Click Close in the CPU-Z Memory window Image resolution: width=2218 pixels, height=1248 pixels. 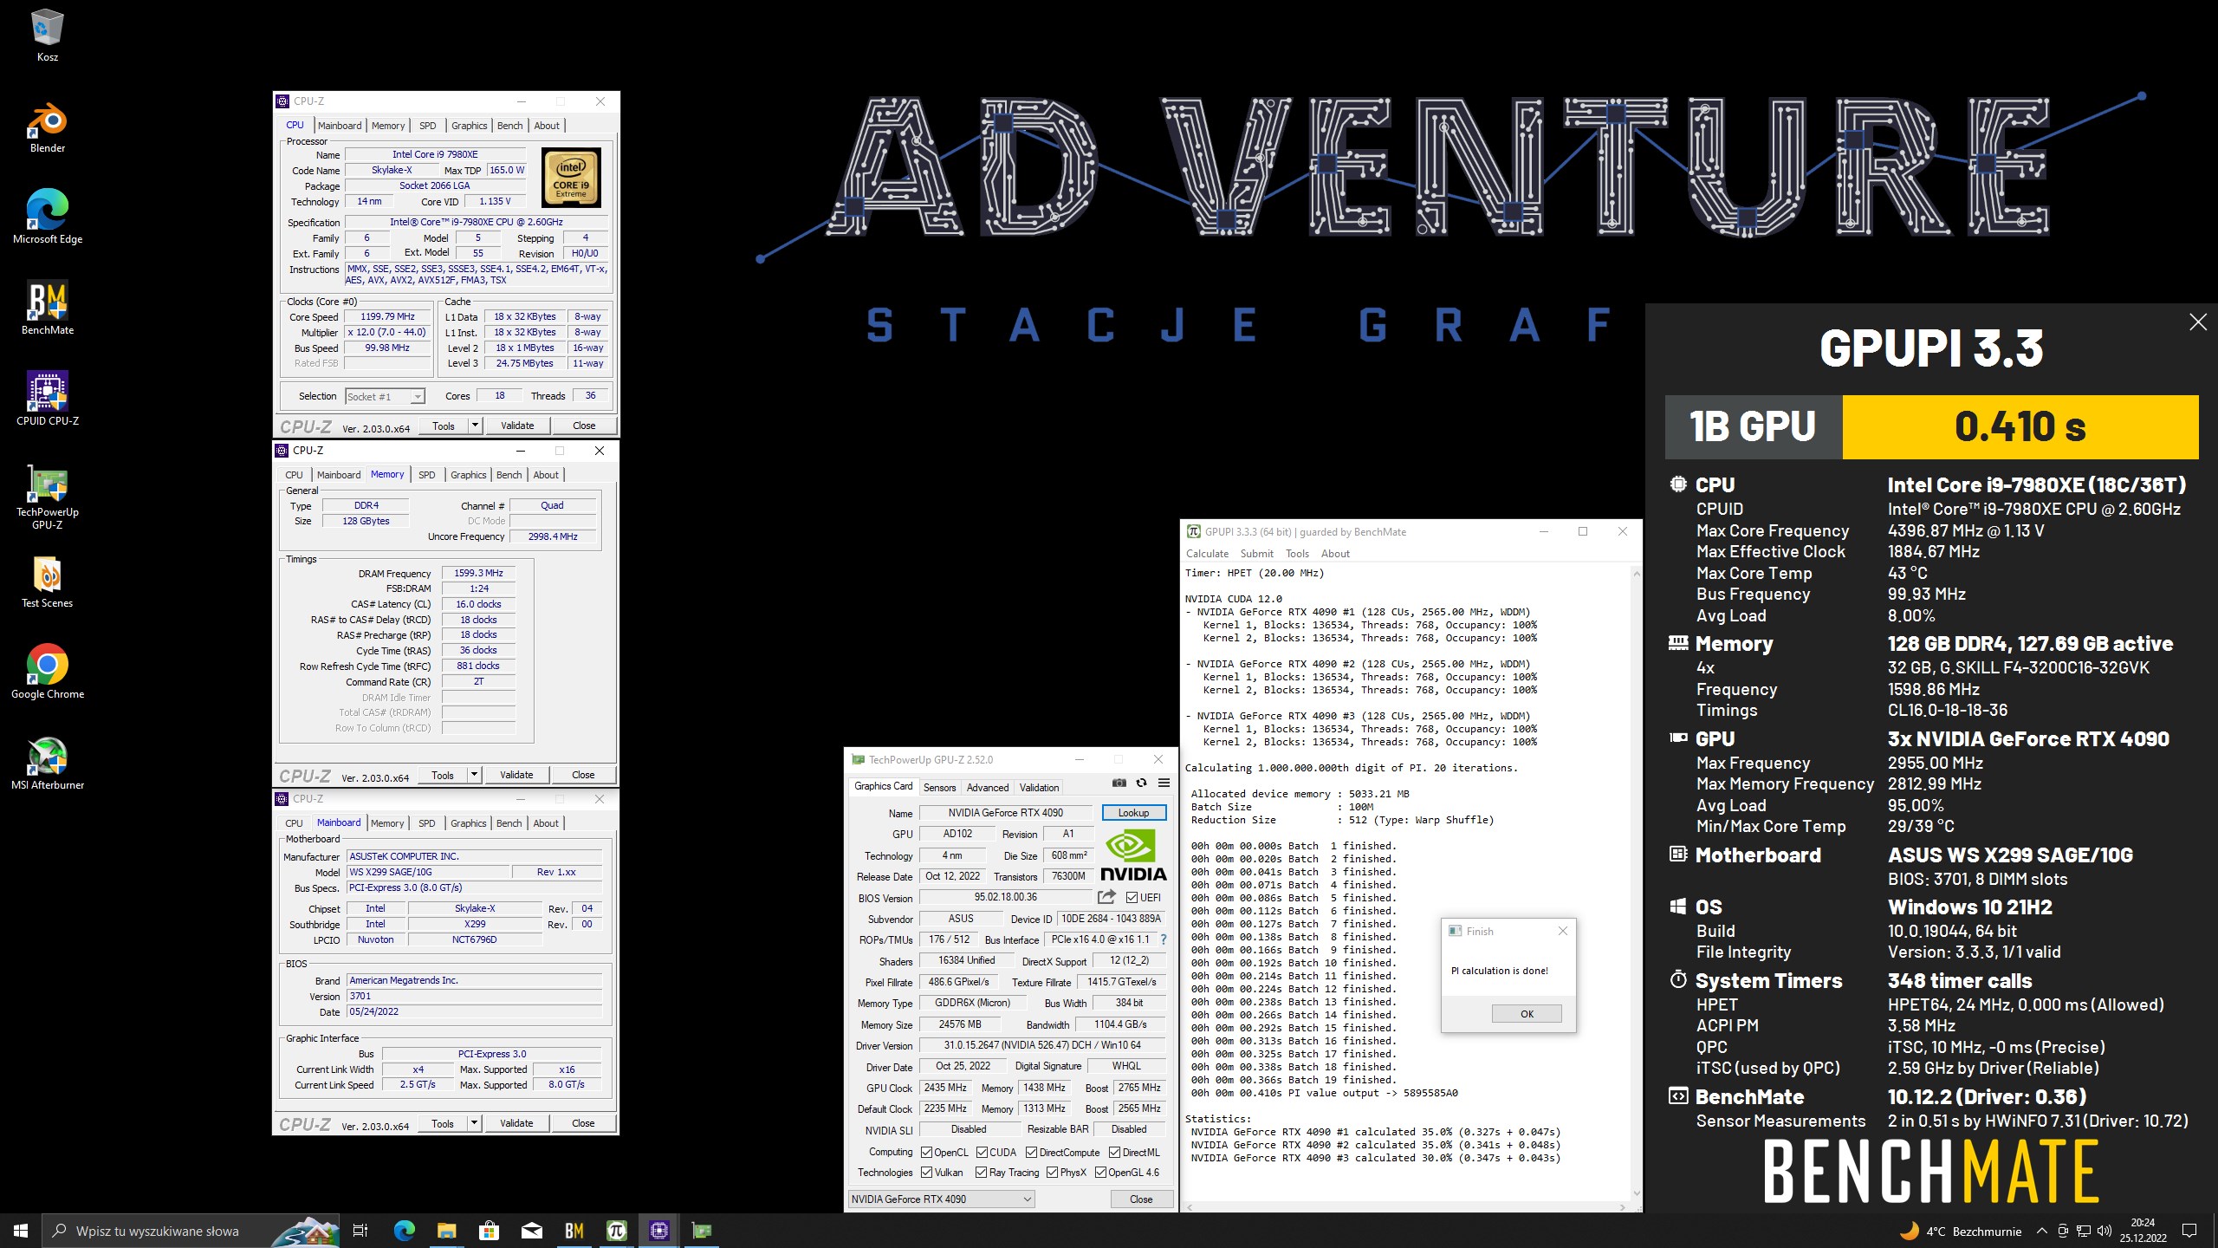pos(583,775)
